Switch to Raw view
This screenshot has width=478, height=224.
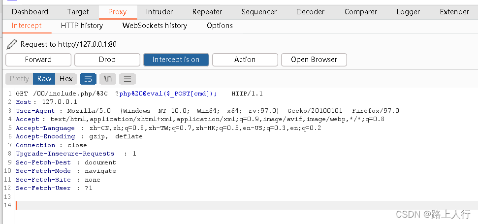tap(44, 79)
